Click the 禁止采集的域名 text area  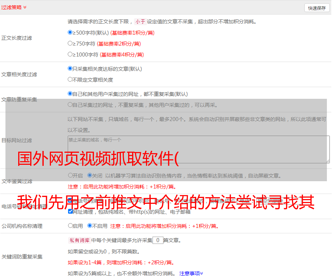[198, 149]
